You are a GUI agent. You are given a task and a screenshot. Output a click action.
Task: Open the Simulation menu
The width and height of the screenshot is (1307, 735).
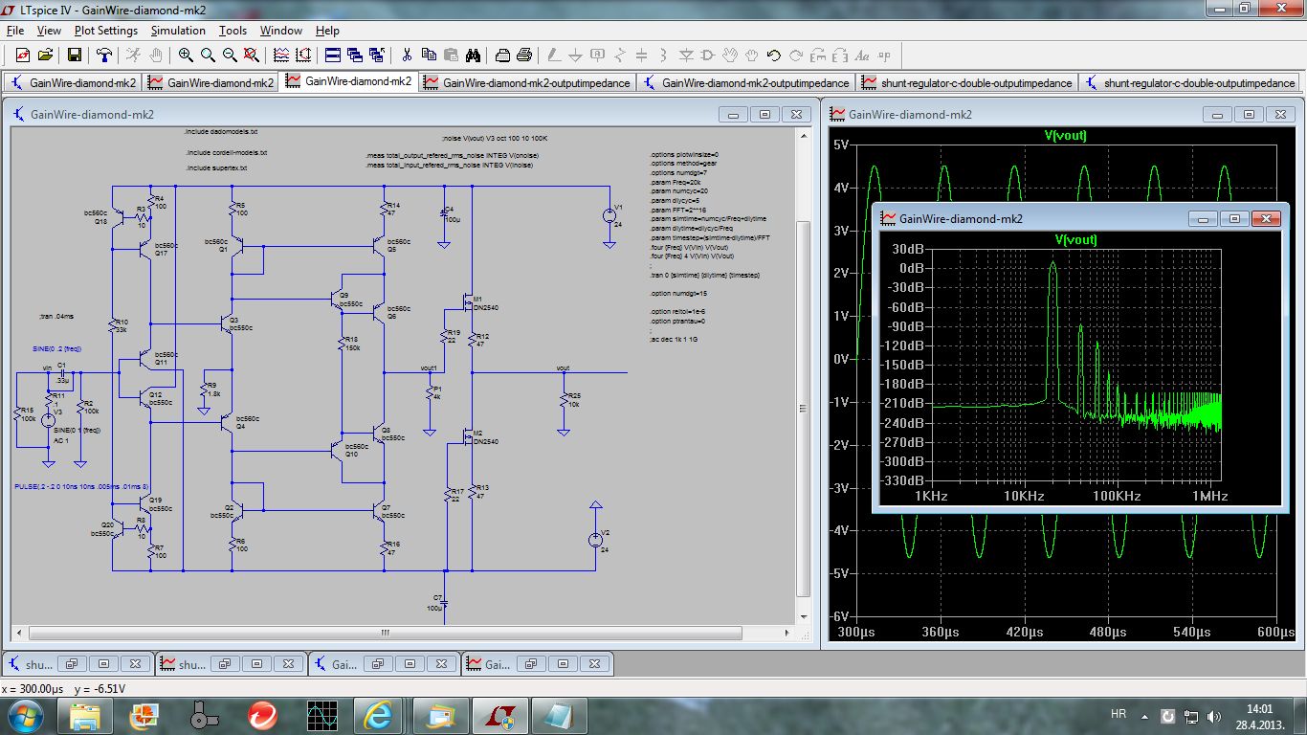178,31
